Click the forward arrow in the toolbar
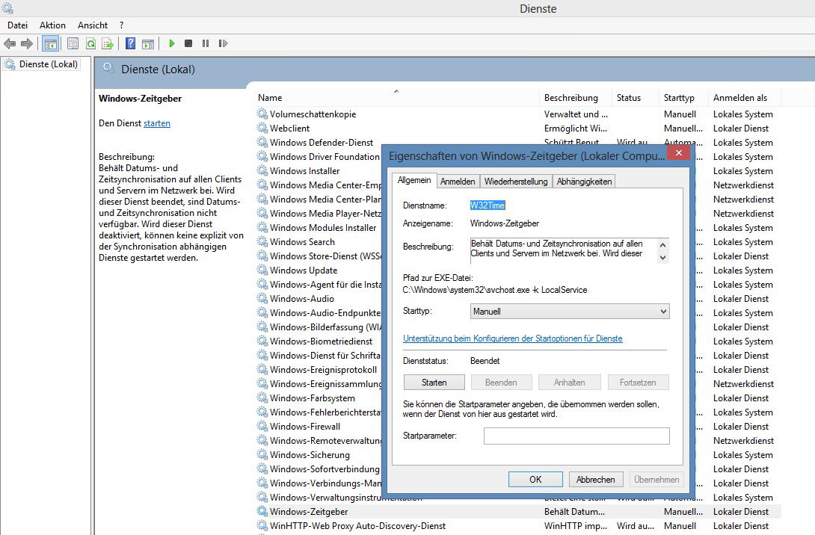 click(26, 43)
